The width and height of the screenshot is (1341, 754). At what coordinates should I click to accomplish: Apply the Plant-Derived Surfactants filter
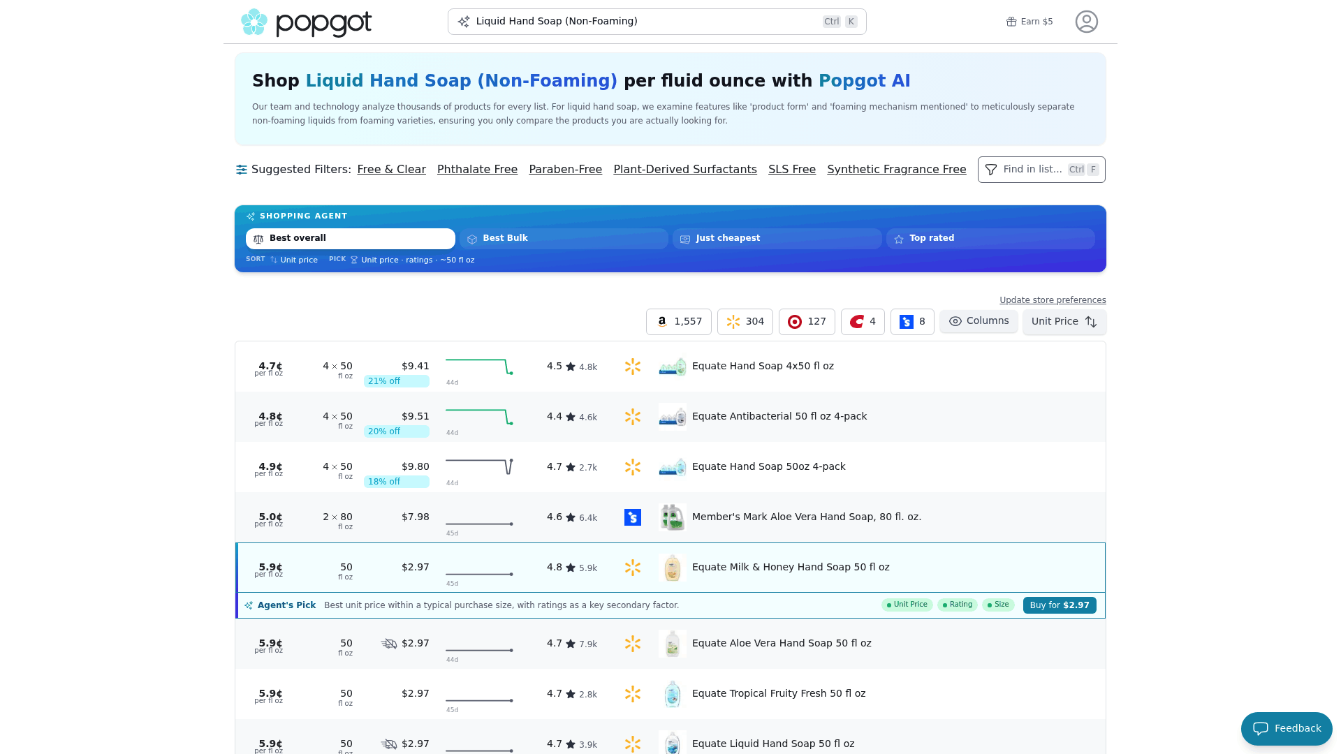(x=685, y=170)
